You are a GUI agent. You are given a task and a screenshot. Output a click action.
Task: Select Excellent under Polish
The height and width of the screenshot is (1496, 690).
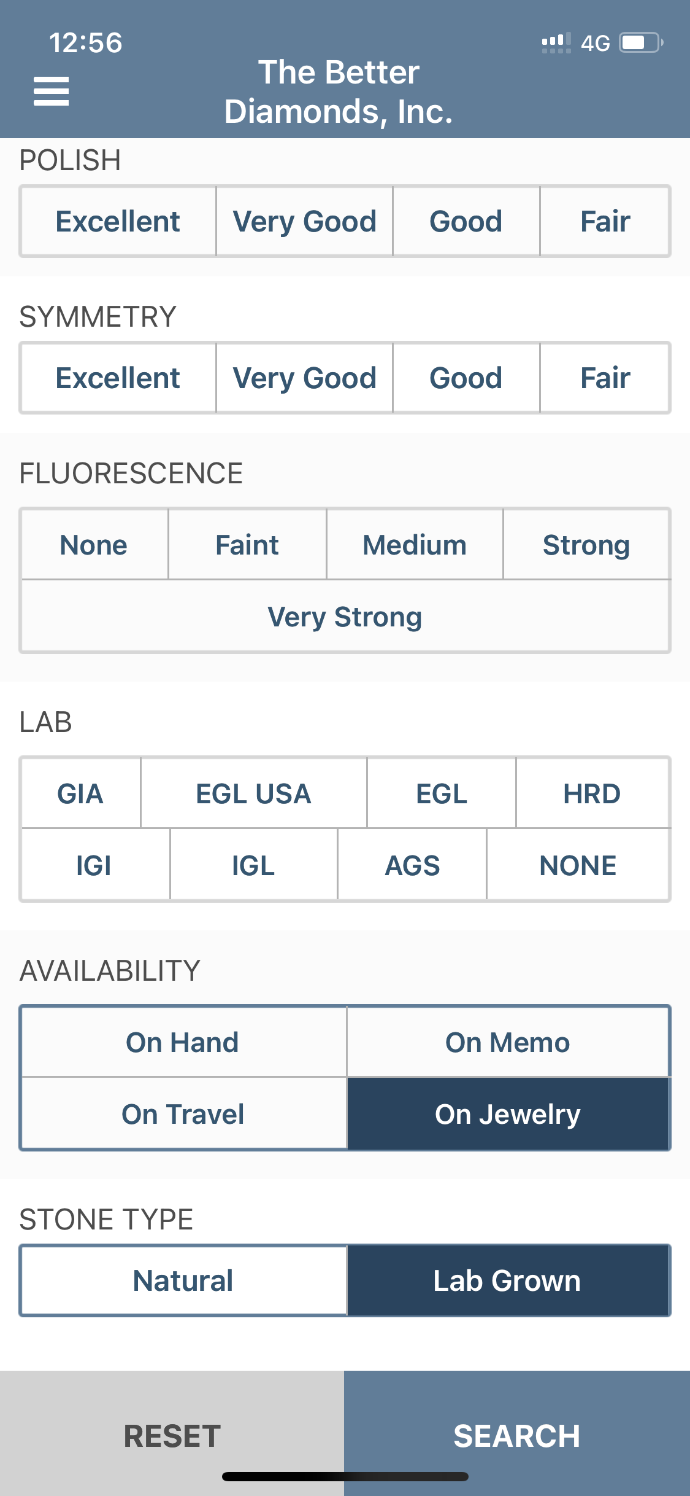[118, 221]
